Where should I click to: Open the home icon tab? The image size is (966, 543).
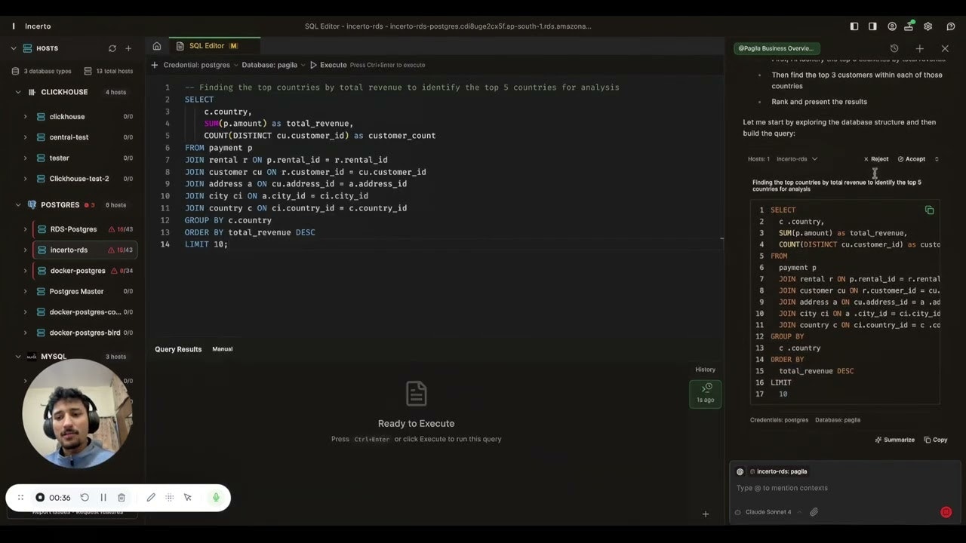(157, 46)
